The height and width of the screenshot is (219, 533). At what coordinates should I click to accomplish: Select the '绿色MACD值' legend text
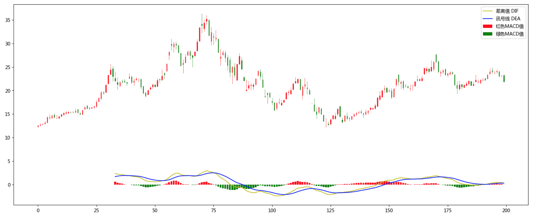[x=510, y=34]
